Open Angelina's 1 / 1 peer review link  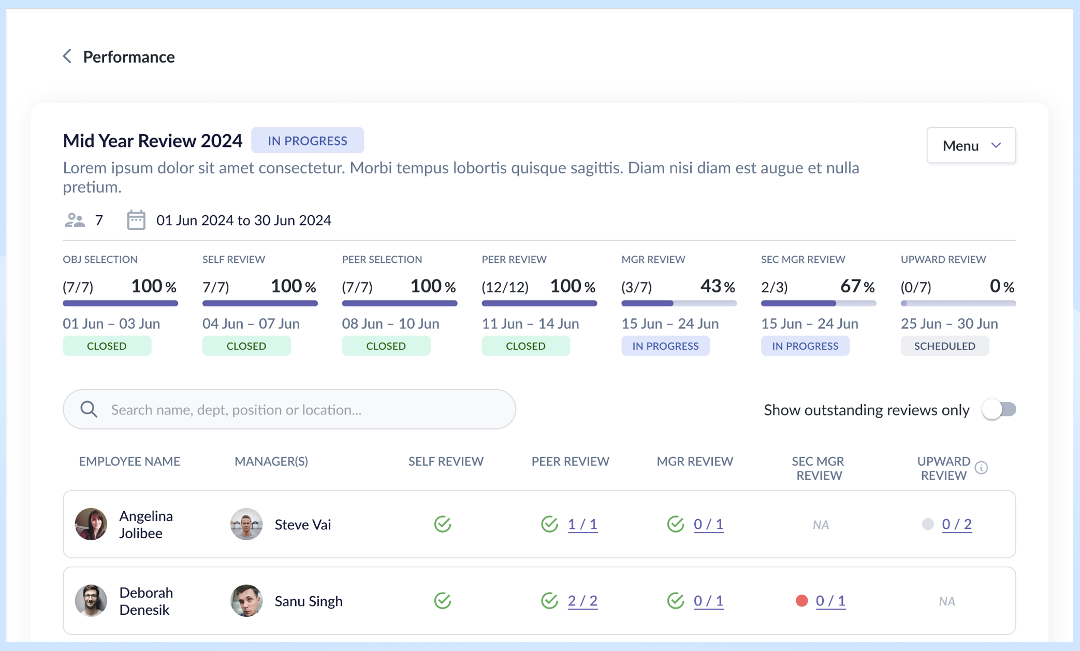[582, 524]
